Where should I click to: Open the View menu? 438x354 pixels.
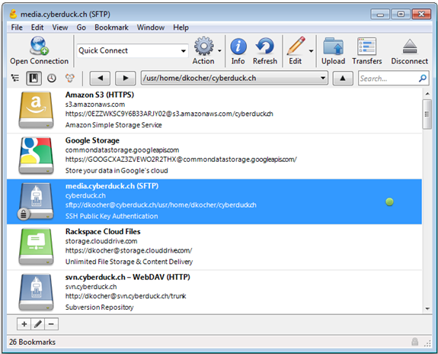tap(59, 27)
